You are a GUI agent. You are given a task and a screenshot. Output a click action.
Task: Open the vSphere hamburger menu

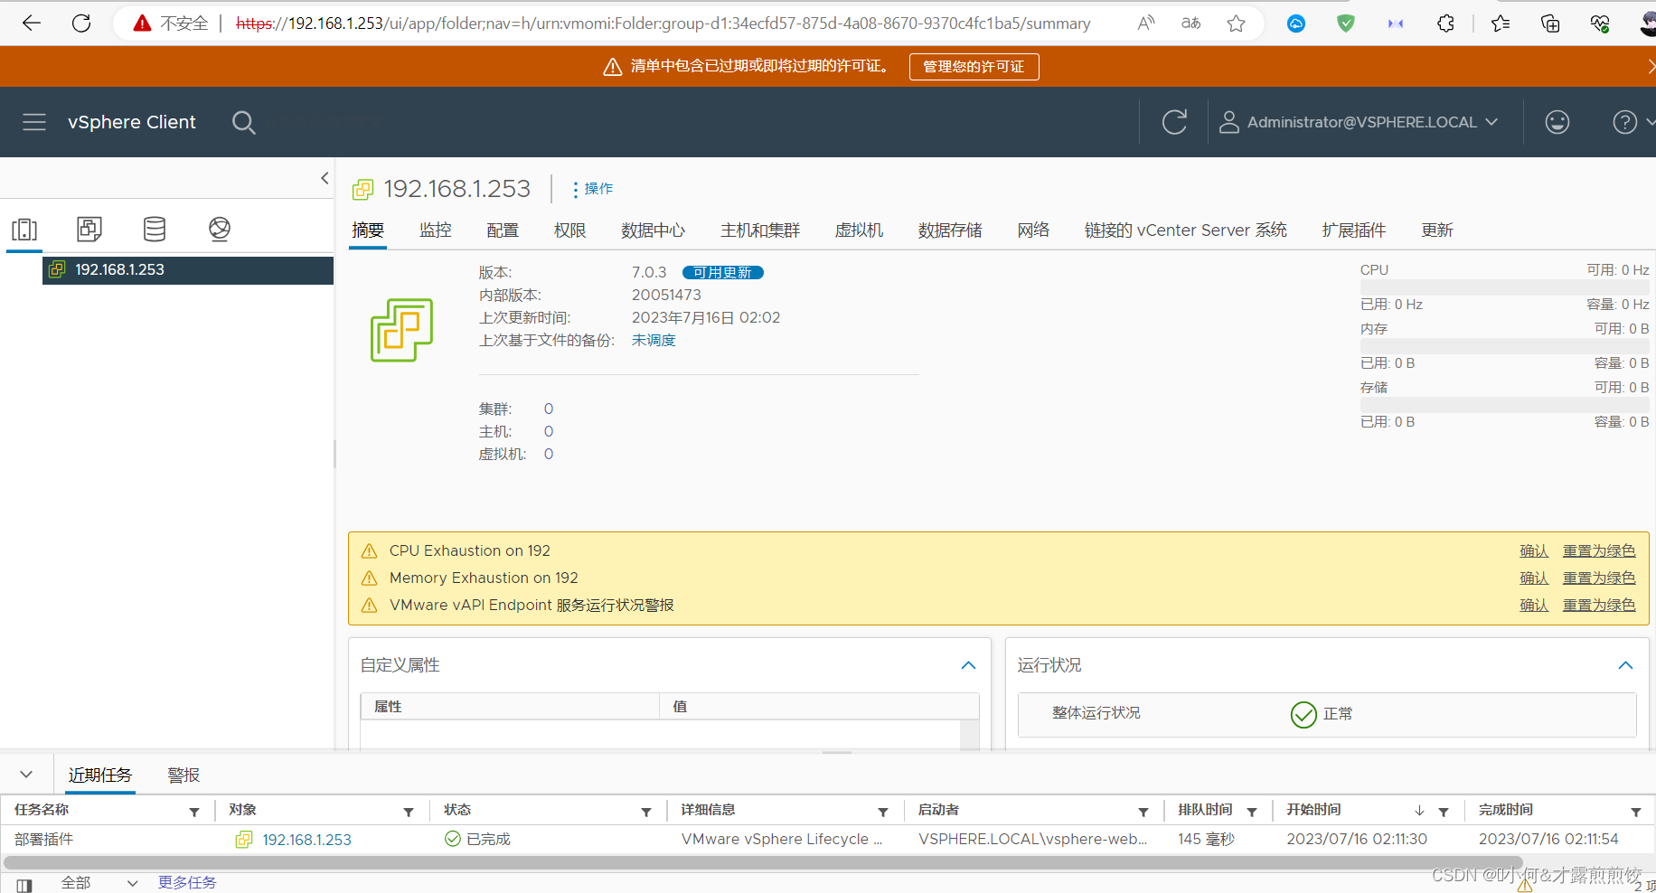pos(34,122)
